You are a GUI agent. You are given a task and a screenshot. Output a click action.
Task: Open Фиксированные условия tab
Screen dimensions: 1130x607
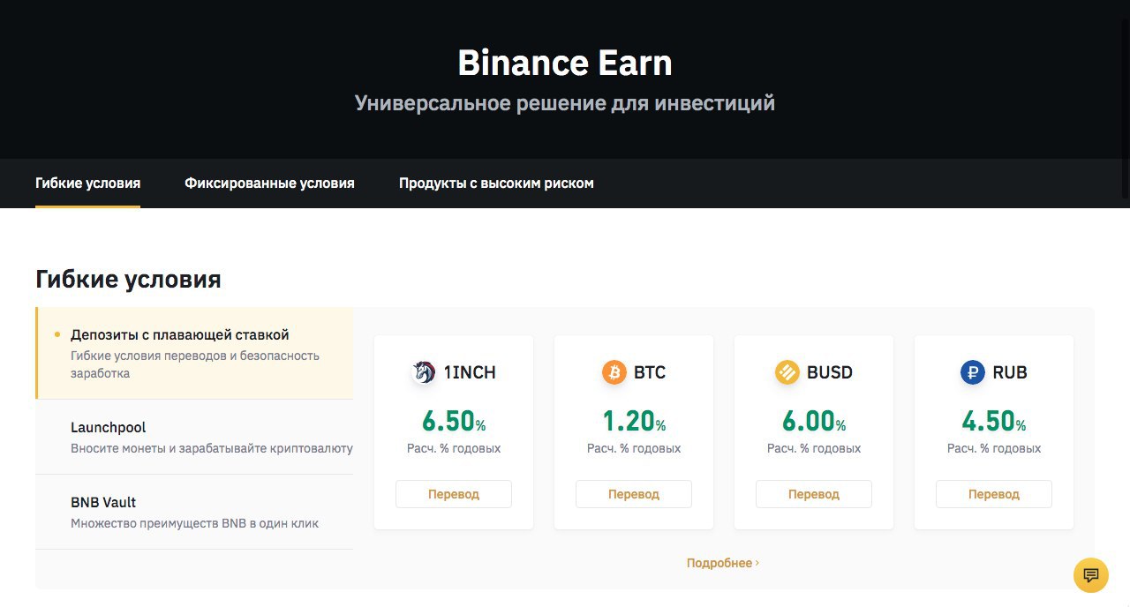pyautogui.click(x=269, y=184)
